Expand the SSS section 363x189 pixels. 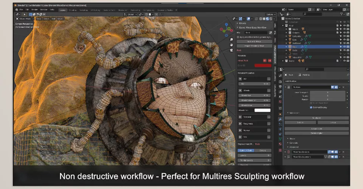(240, 137)
